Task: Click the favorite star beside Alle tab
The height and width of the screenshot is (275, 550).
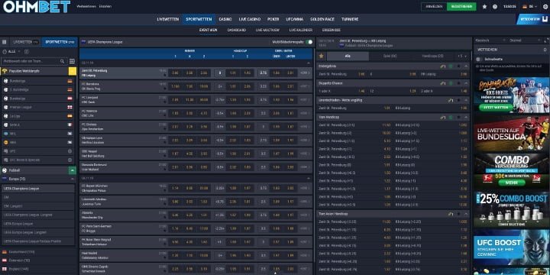Action: tap(321, 56)
